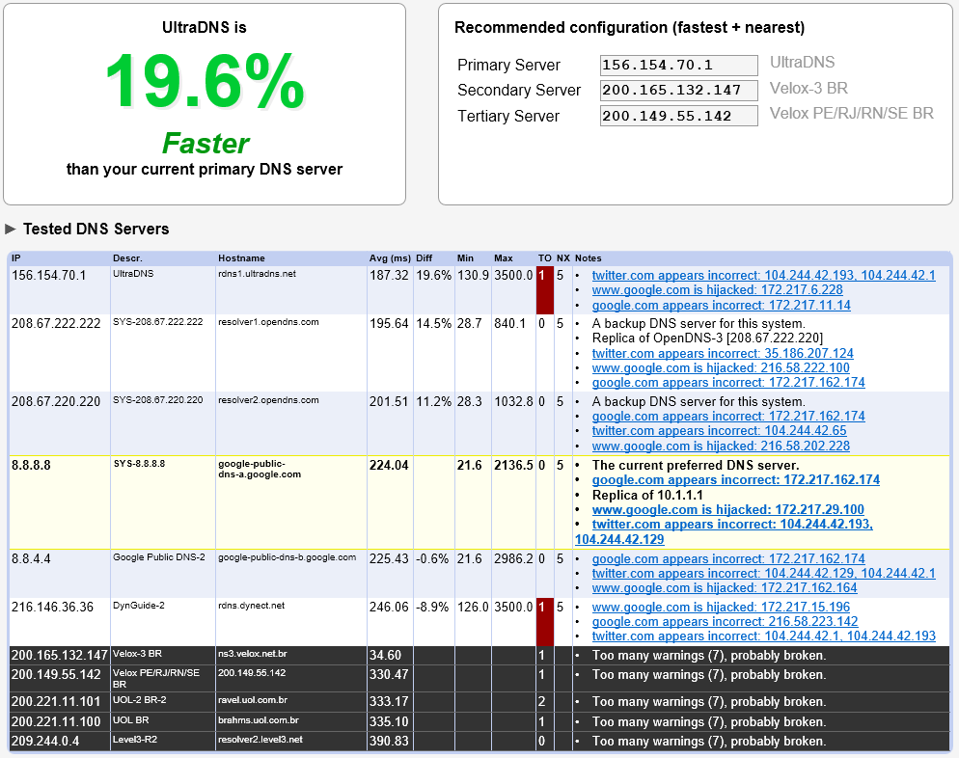
Task: Click hostname rdns1.ultradns.net
Action: point(257,274)
